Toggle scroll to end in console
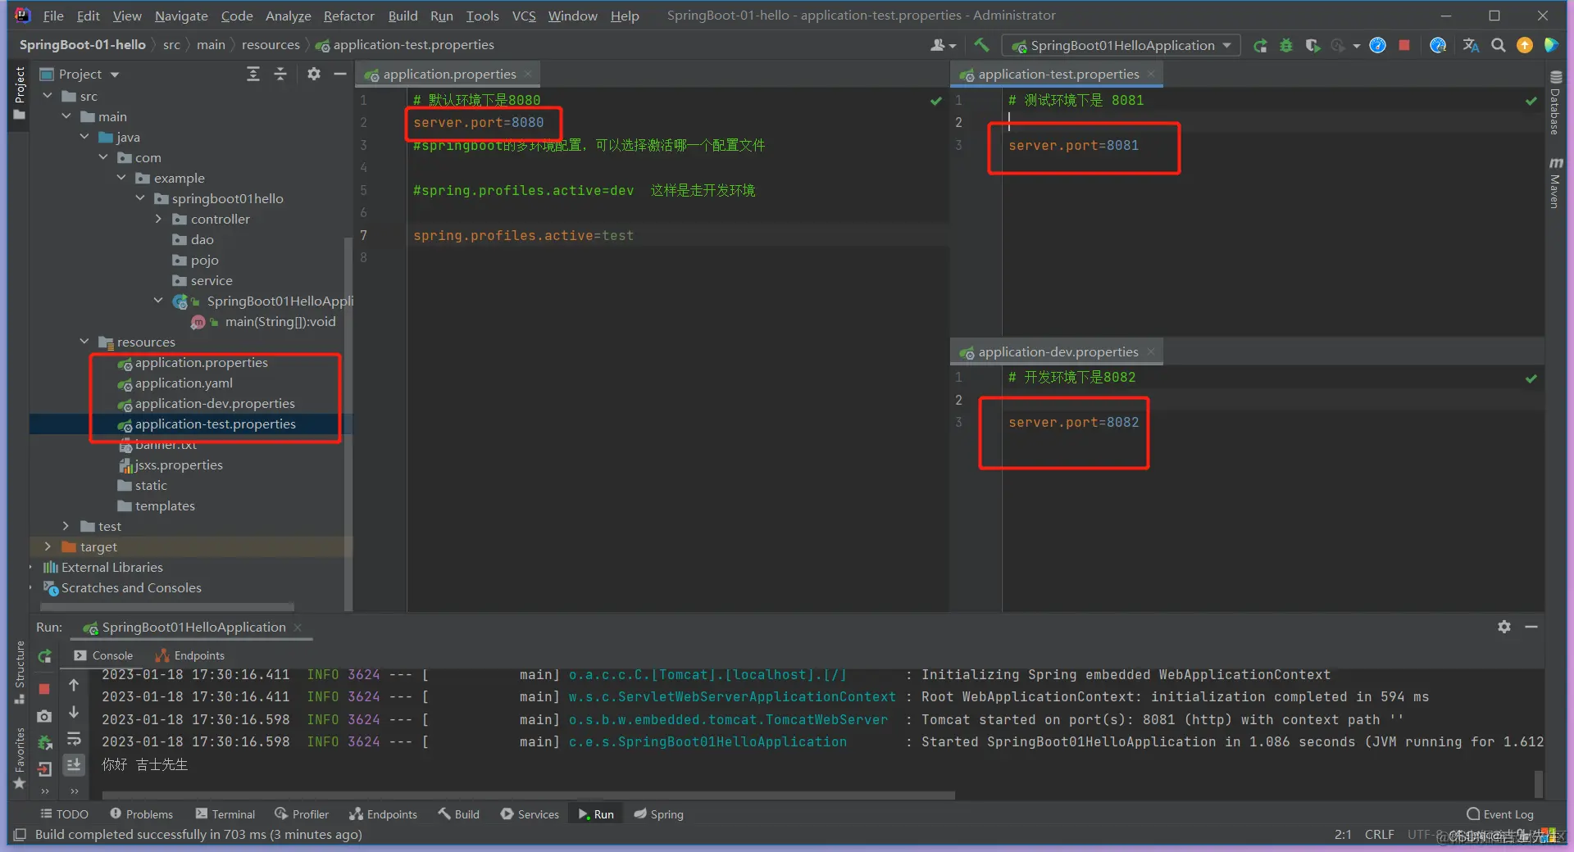Image resolution: width=1574 pixels, height=852 pixels. pyautogui.click(x=74, y=765)
